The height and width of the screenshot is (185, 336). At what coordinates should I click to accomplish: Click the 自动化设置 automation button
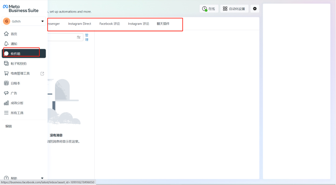pyautogui.click(x=234, y=8)
